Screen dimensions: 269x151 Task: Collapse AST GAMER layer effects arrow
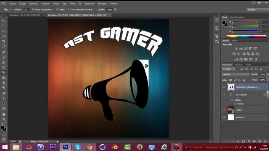pos(267,95)
